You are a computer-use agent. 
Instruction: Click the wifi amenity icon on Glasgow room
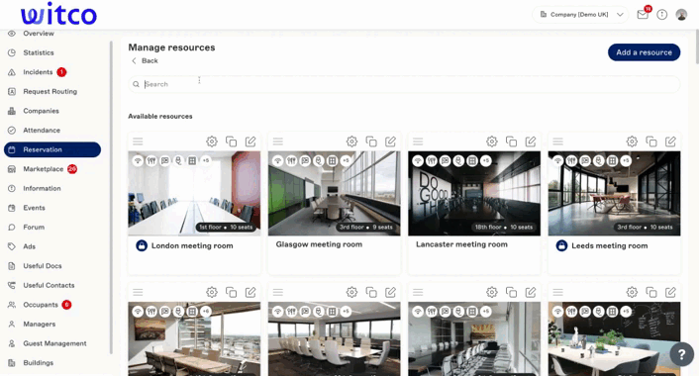coord(278,160)
